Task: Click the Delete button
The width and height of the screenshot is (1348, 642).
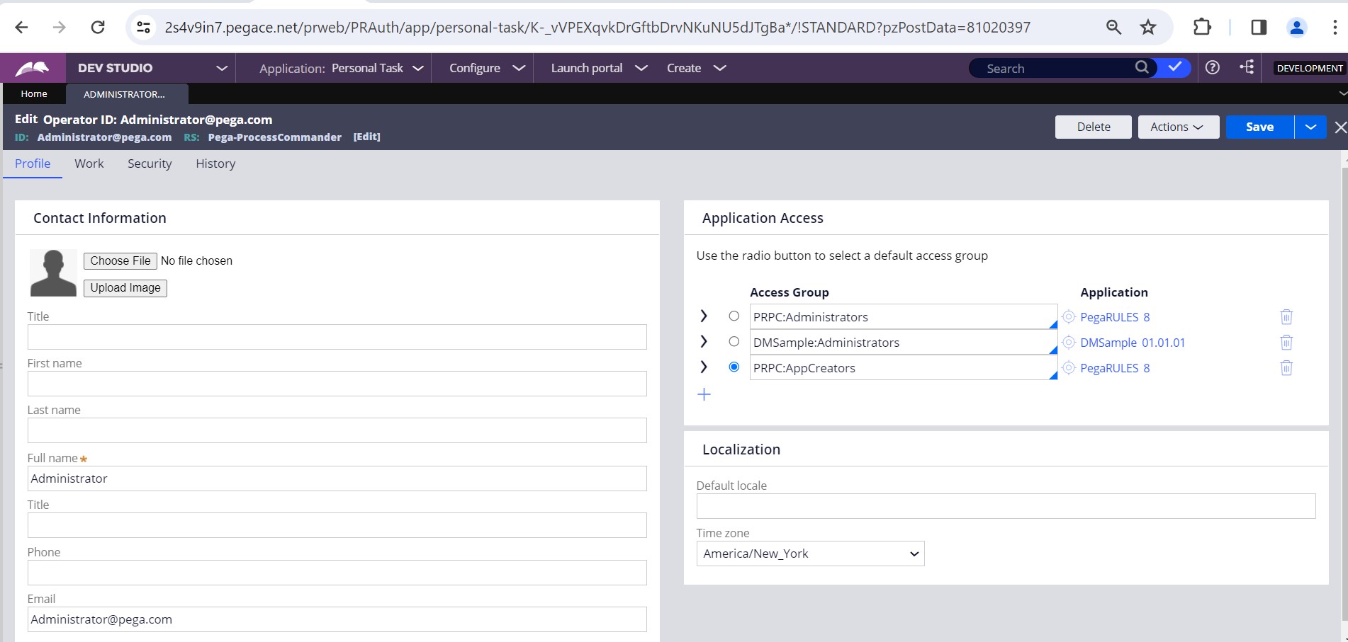Action: (1094, 127)
